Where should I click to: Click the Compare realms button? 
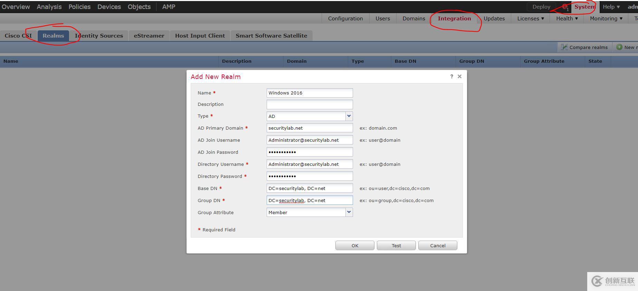tap(584, 47)
